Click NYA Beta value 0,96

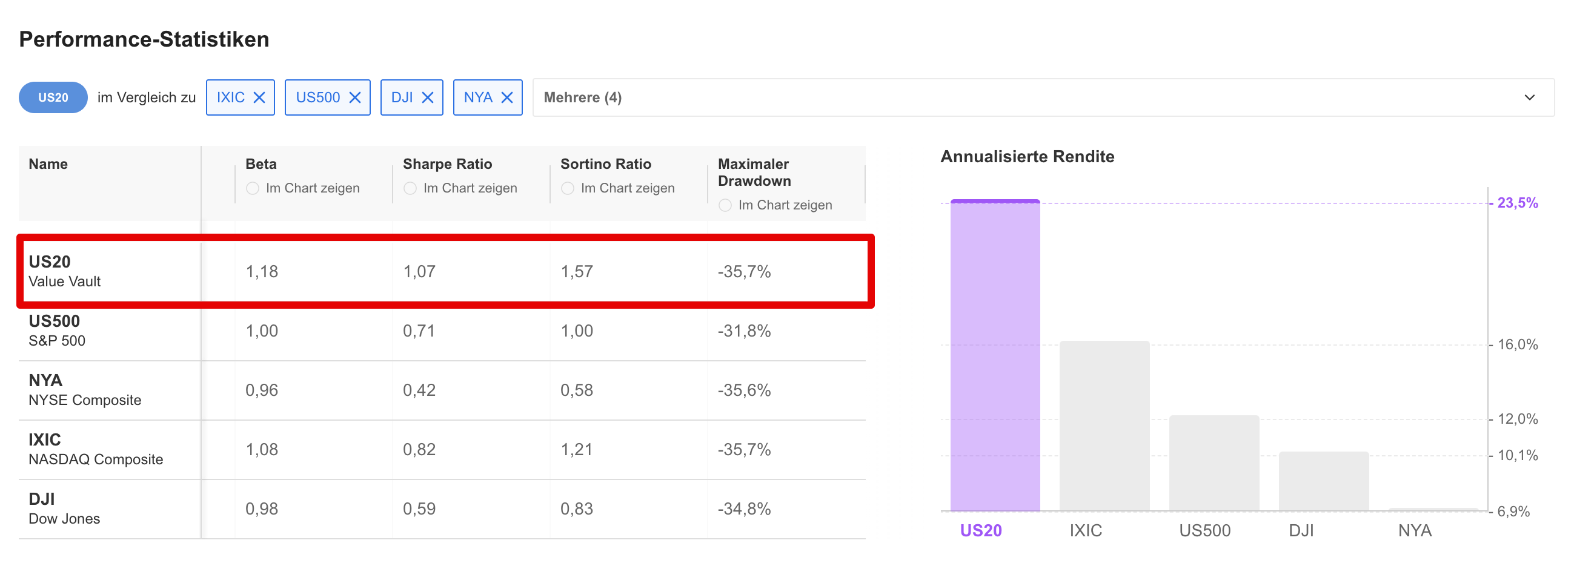262,390
